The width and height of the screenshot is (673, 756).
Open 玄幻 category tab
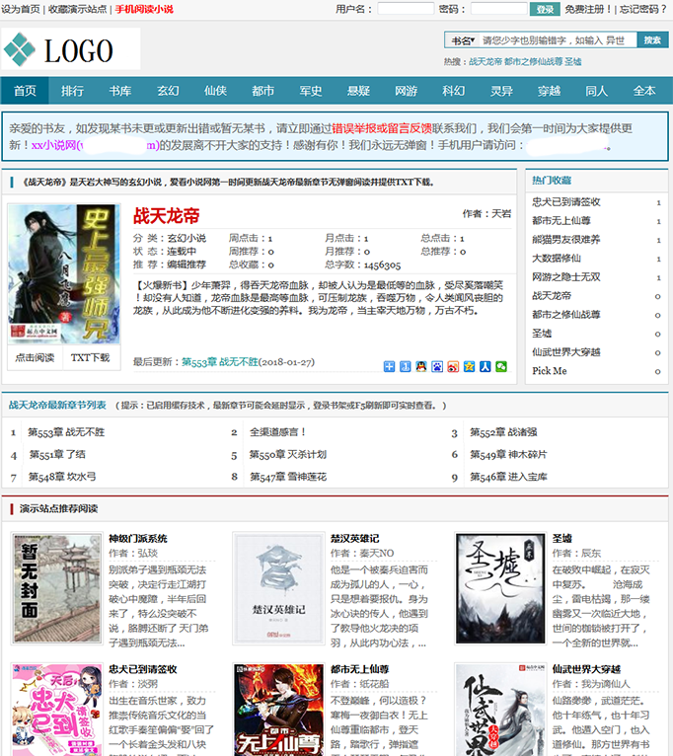(x=168, y=91)
